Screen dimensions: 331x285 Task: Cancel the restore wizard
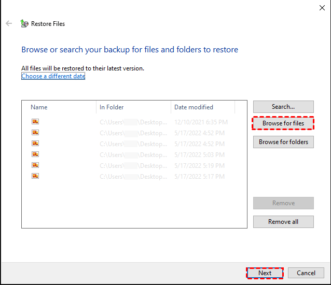(x=306, y=273)
